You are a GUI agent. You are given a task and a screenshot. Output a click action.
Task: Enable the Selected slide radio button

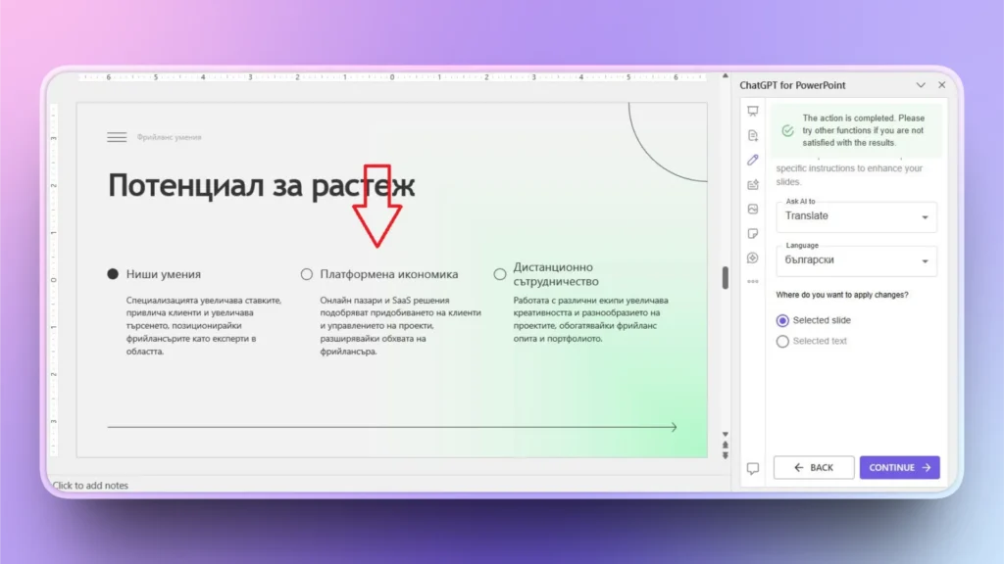click(781, 320)
